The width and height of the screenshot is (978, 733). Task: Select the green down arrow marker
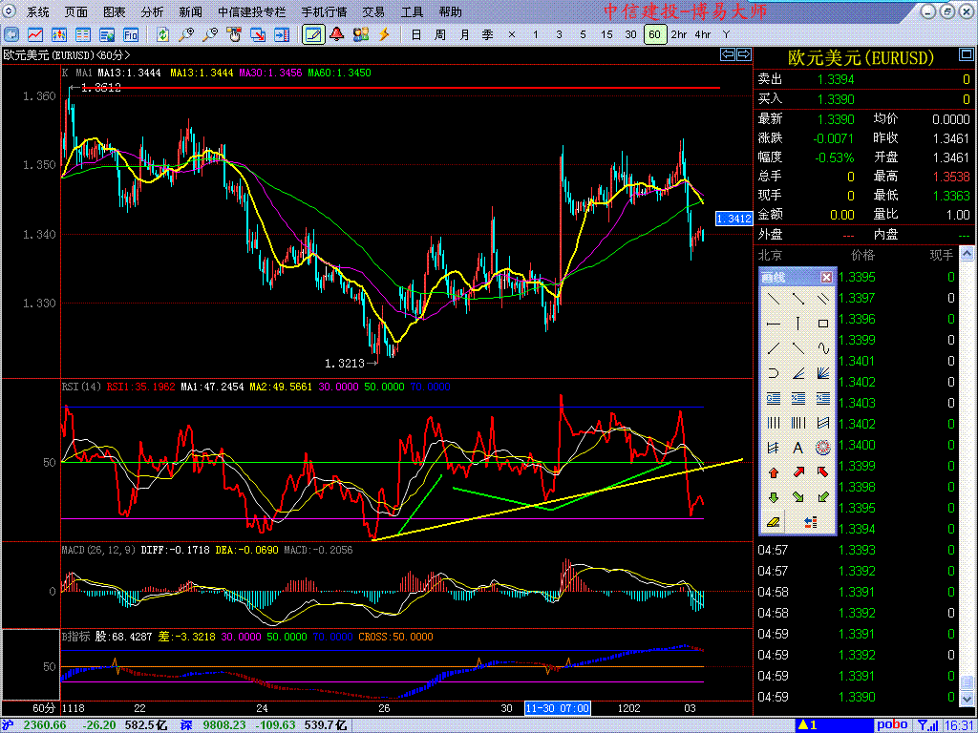pos(773,497)
